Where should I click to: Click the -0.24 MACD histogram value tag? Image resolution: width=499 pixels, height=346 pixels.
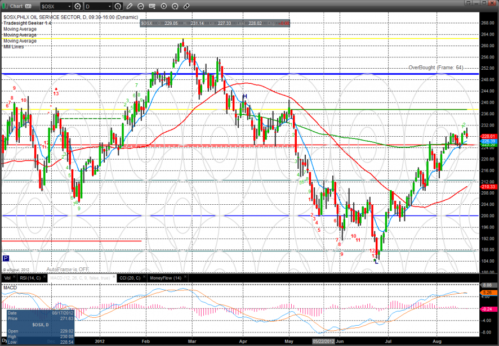488,309
